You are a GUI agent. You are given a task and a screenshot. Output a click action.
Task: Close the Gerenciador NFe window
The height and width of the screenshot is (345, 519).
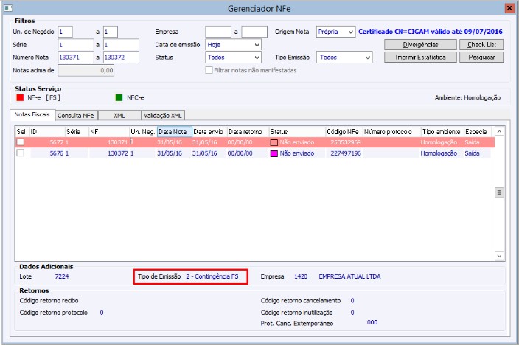point(509,8)
